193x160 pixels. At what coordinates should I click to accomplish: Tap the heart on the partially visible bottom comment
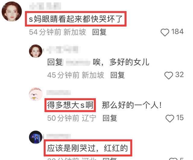(x=173, y=159)
